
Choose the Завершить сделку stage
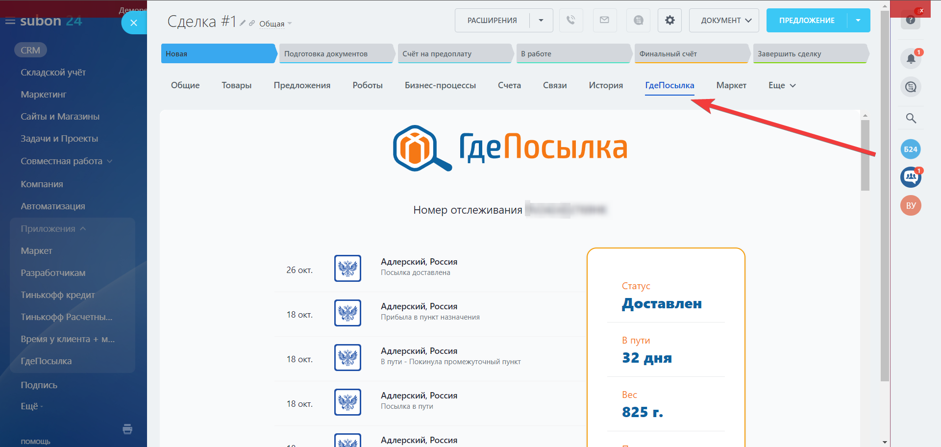point(811,54)
